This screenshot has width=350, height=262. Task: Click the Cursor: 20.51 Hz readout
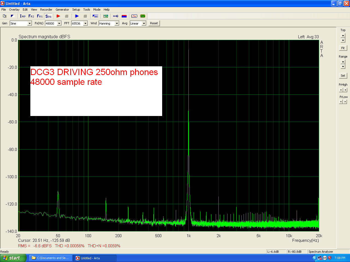point(44,240)
